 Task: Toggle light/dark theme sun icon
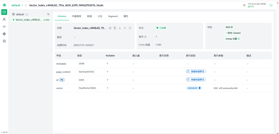tap(244, 5)
